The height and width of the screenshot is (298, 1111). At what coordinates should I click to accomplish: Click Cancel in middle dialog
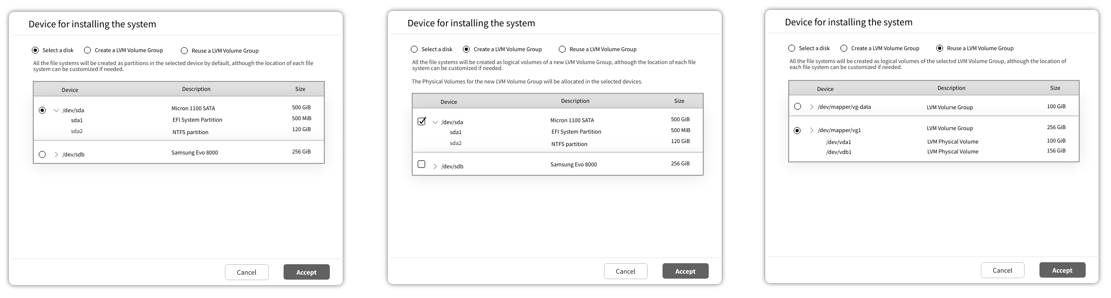(626, 271)
